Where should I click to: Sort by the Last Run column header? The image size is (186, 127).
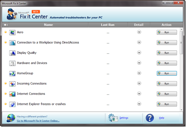coord(108,25)
